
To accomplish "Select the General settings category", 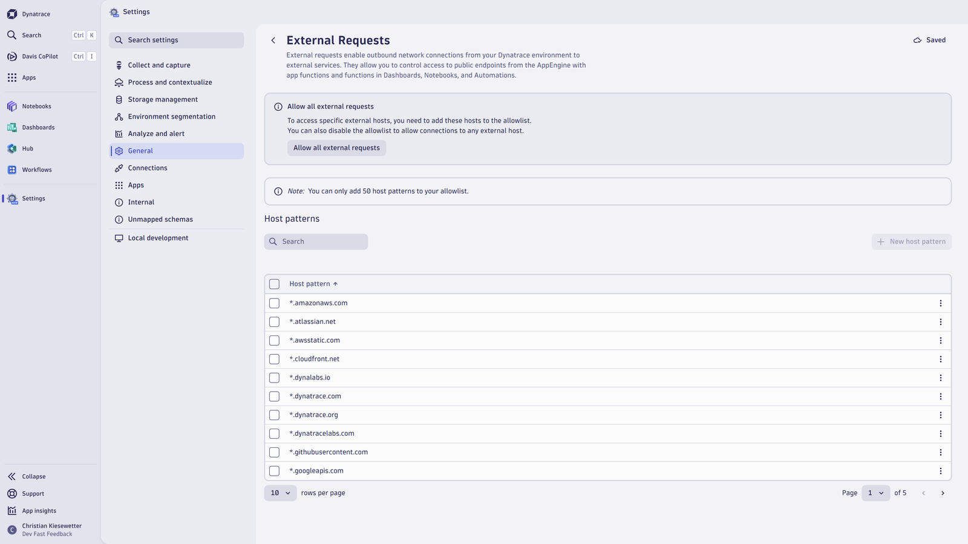I will [176, 151].
